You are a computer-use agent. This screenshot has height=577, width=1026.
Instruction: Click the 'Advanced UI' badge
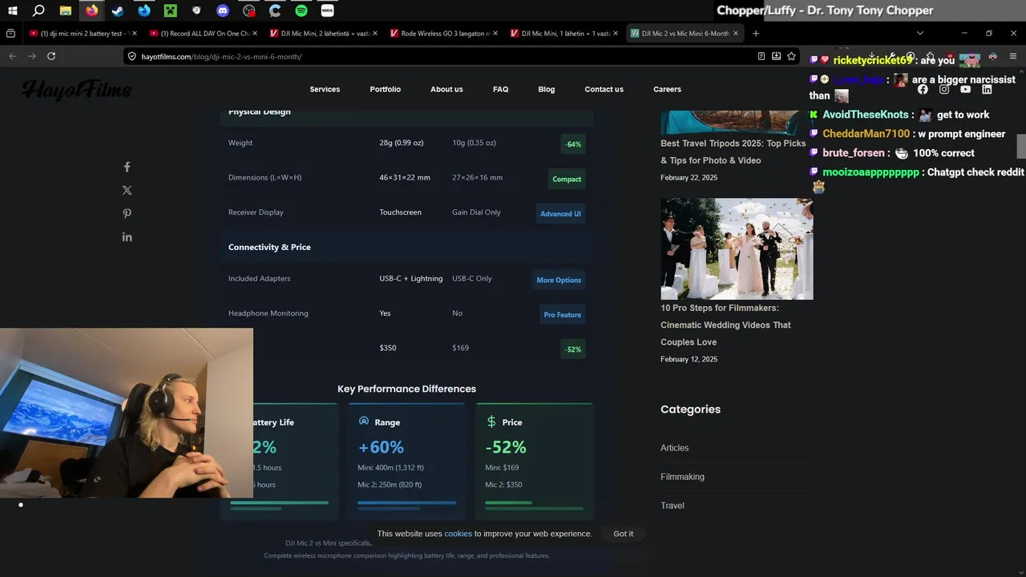560,213
